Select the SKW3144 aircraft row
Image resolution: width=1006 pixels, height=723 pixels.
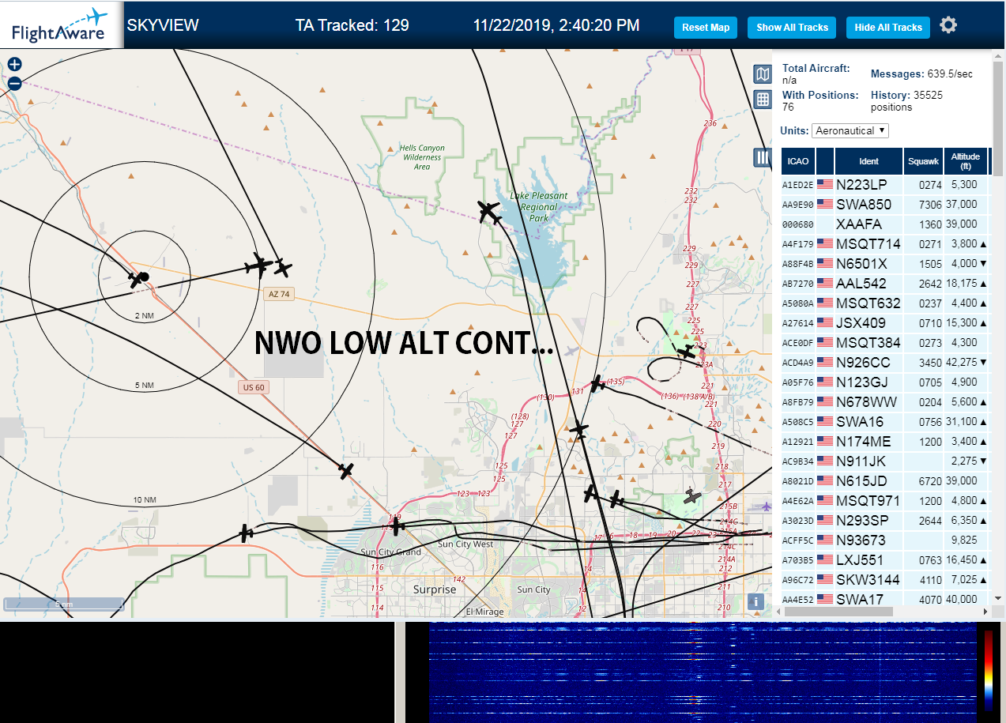click(885, 580)
